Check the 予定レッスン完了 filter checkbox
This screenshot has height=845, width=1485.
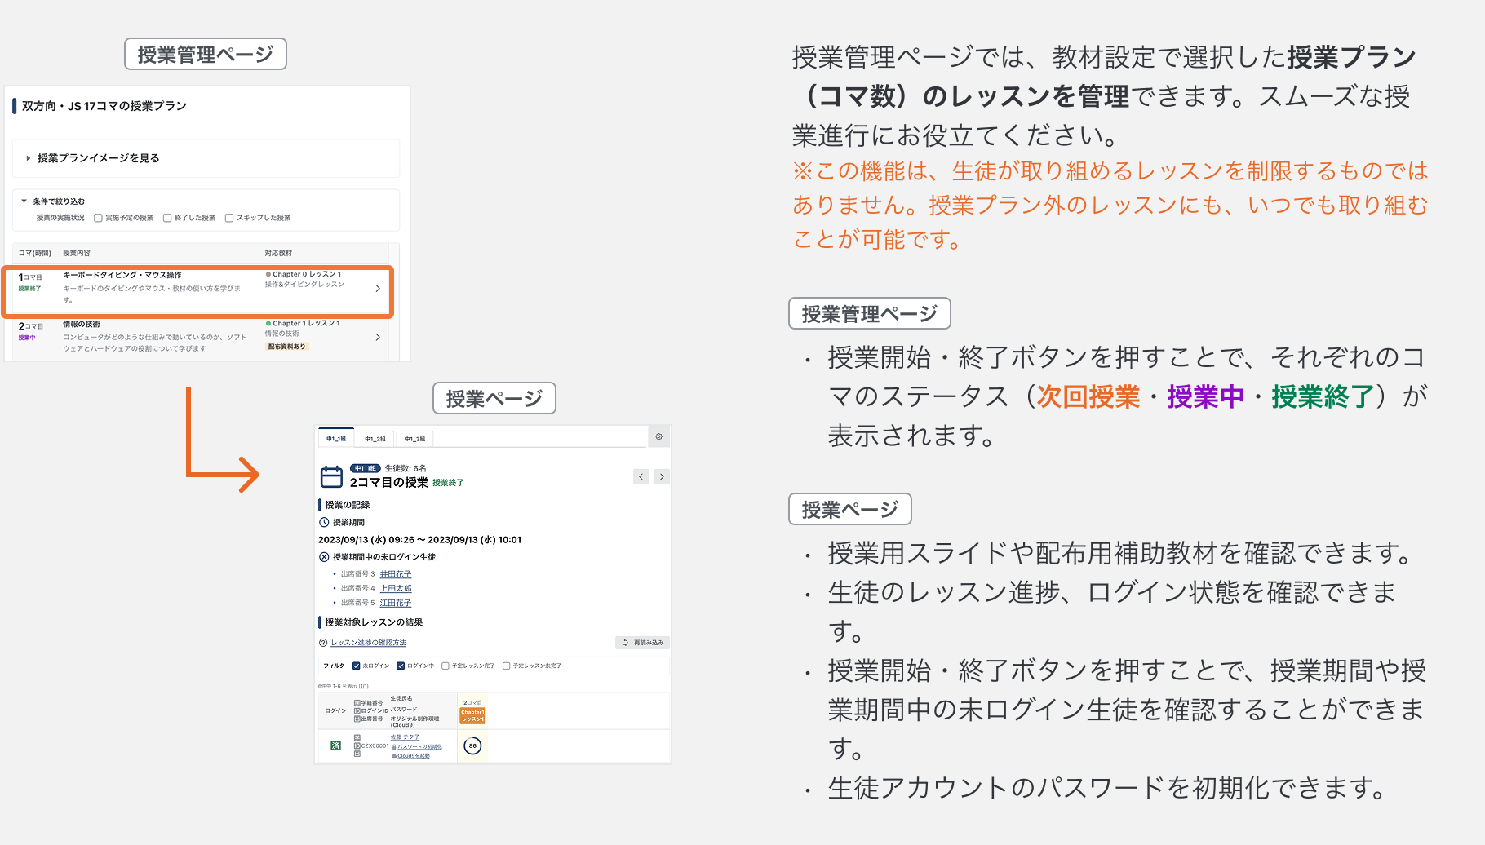click(x=445, y=666)
